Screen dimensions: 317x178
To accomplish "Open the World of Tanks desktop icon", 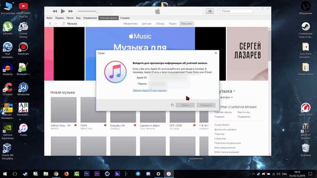I will [306, 131].
